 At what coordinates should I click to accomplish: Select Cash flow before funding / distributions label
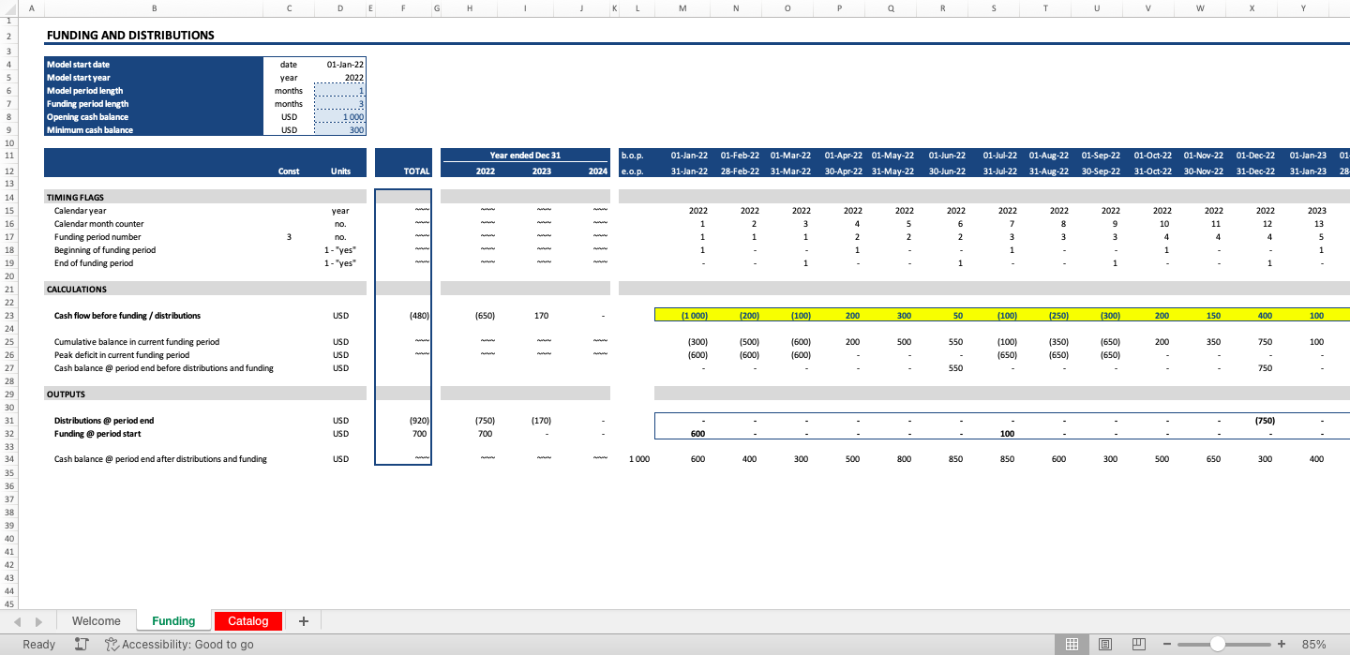127,316
